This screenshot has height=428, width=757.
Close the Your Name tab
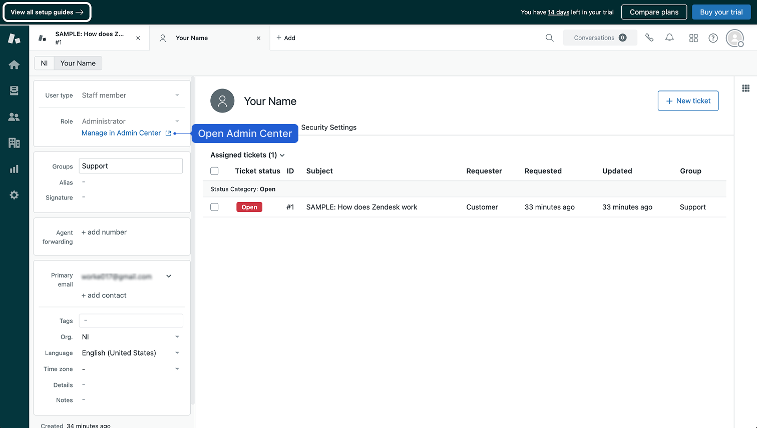click(x=258, y=38)
